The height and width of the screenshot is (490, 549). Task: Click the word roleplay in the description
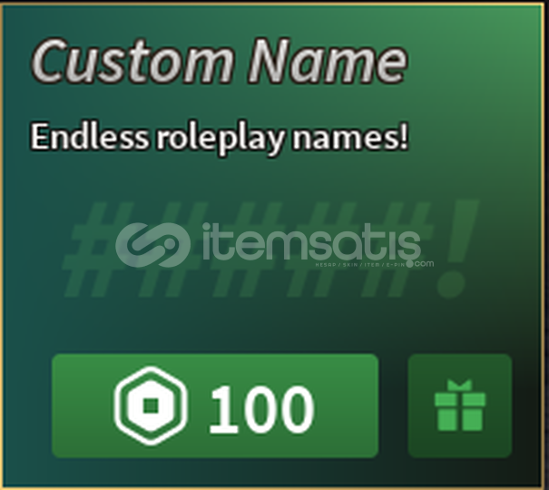pos(221,139)
